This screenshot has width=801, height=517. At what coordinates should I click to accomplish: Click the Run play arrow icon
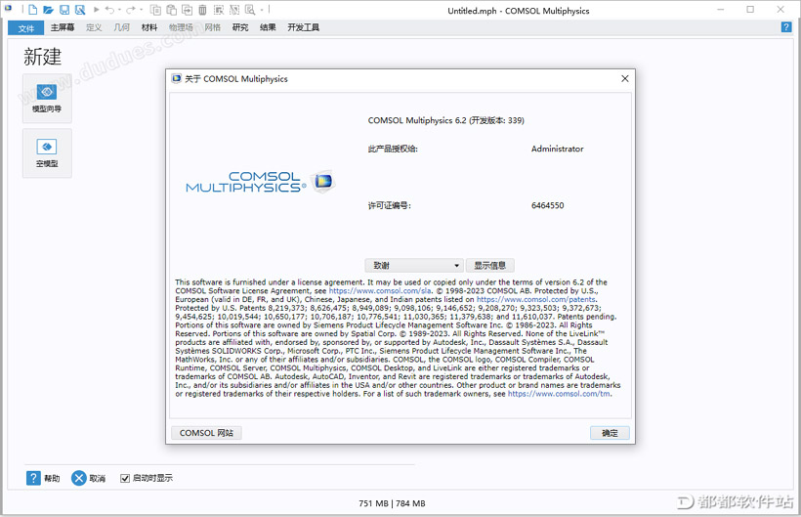[96, 9]
